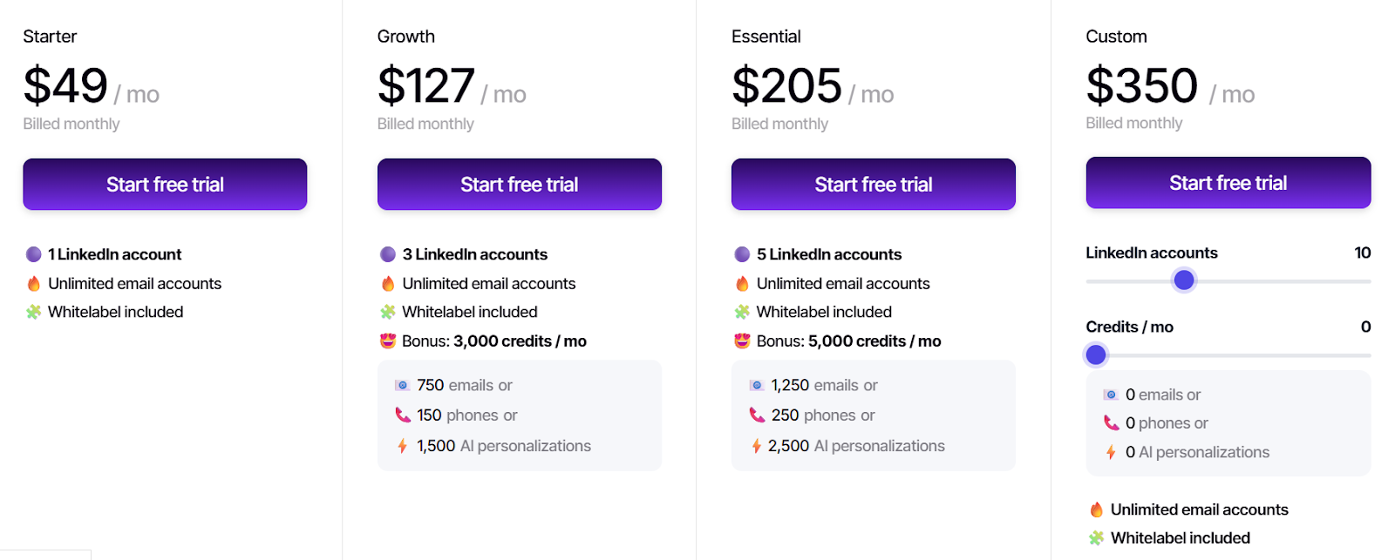Click heart-eyes emoji next to 5,000 credits bonus
Screen dimensions: 1395x560
742,341
